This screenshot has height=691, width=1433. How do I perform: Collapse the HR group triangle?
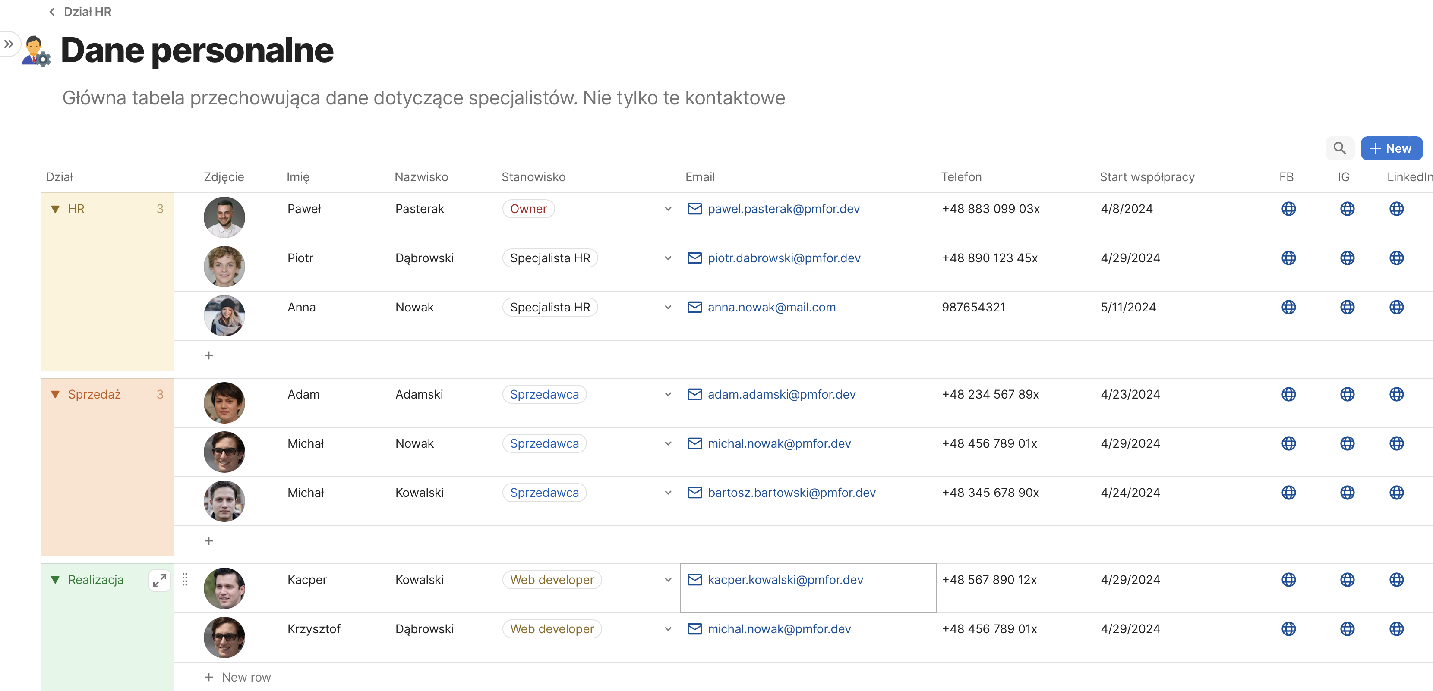click(x=55, y=210)
